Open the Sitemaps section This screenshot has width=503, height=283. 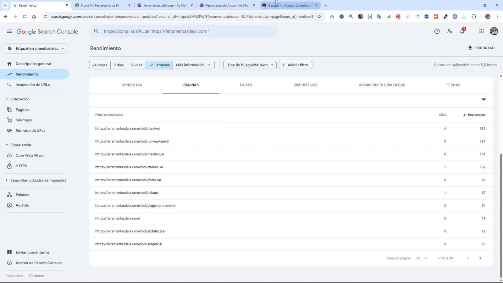tap(24, 120)
